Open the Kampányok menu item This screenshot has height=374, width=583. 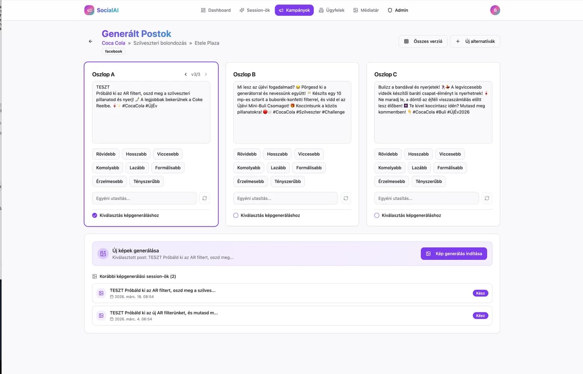pyautogui.click(x=294, y=10)
